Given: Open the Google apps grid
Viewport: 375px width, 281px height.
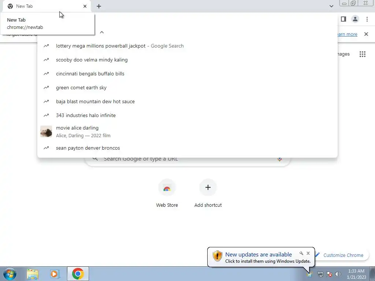Looking at the screenshot, I should [x=362, y=54].
